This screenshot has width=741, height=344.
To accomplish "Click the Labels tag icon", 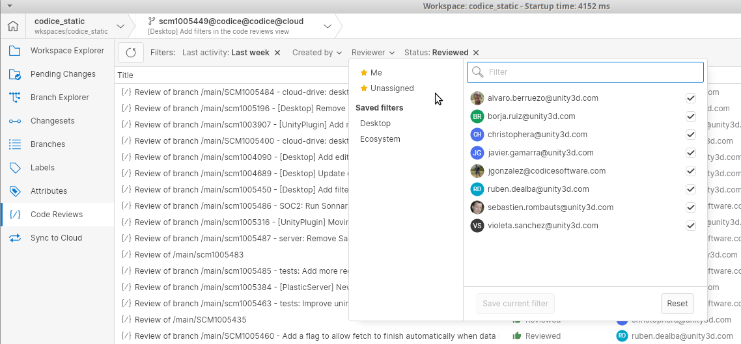I will (14, 168).
